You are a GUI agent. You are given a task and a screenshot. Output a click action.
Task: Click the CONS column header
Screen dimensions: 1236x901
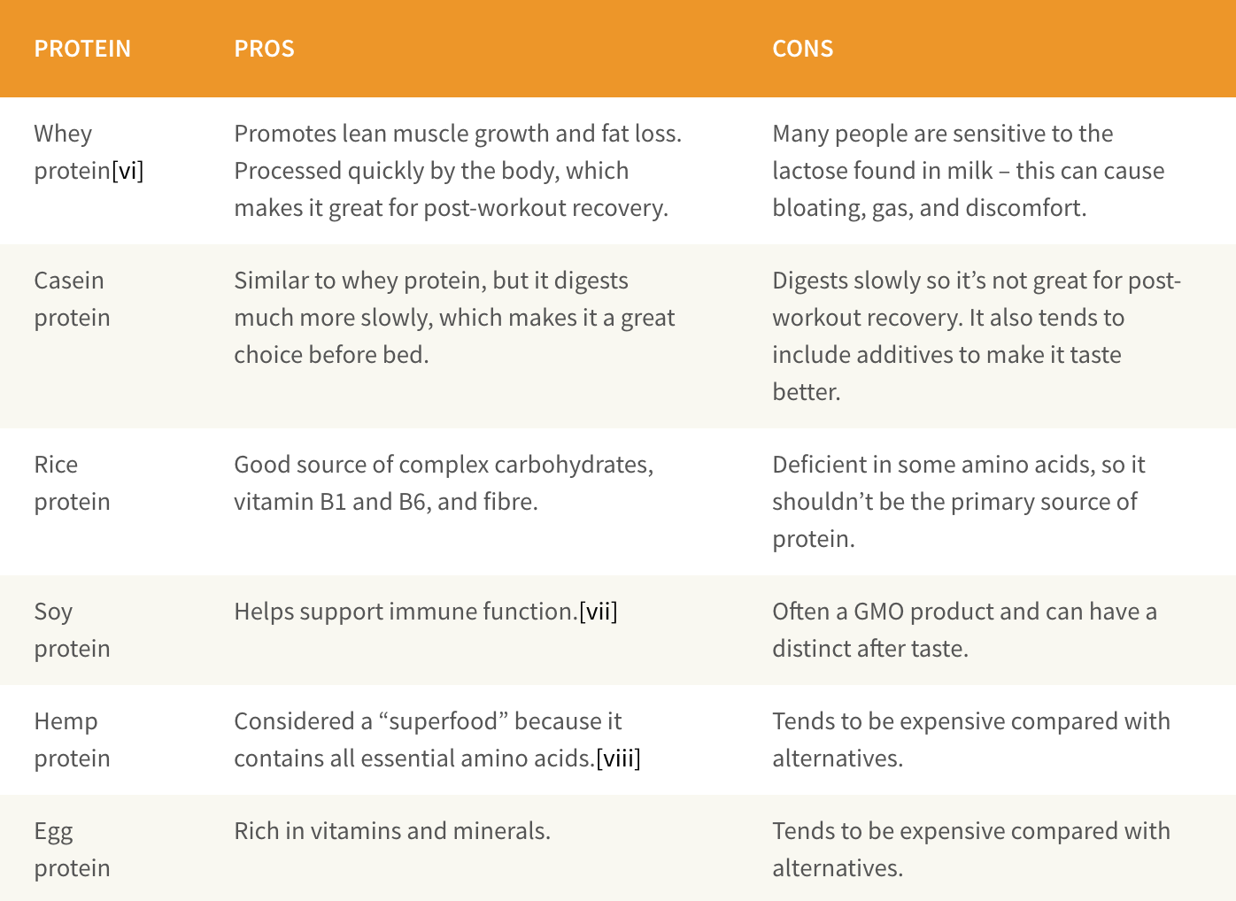[x=803, y=49]
